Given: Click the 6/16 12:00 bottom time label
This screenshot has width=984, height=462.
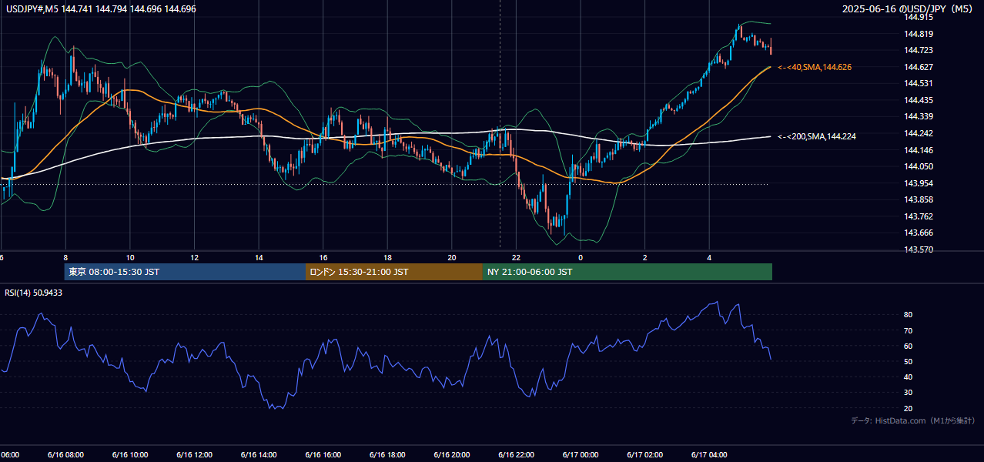Looking at the screenshot, I should [194, 454].
